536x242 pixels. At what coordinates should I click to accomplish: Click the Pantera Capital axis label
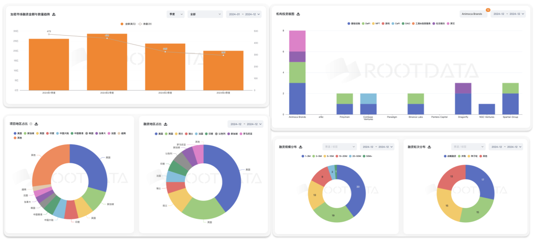[x=439, y=117]
